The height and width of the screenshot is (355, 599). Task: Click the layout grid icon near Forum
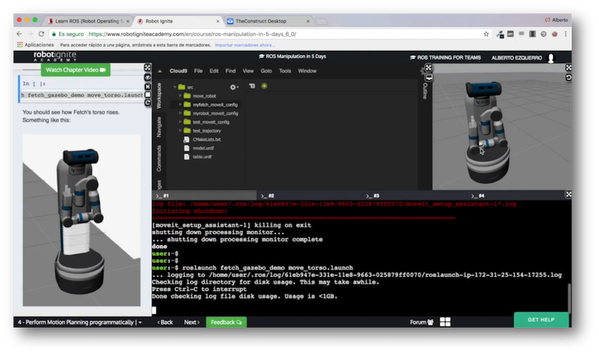click(445, 322)
